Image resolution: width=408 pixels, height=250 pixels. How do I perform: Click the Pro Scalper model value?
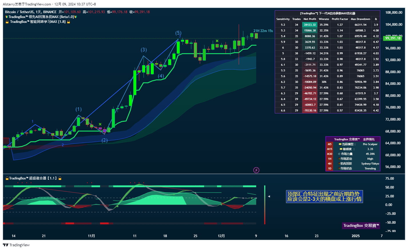(370, 144)
